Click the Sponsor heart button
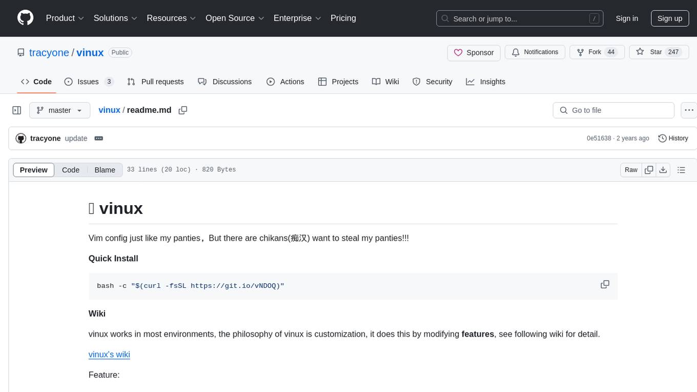 (x=474, y=52)
